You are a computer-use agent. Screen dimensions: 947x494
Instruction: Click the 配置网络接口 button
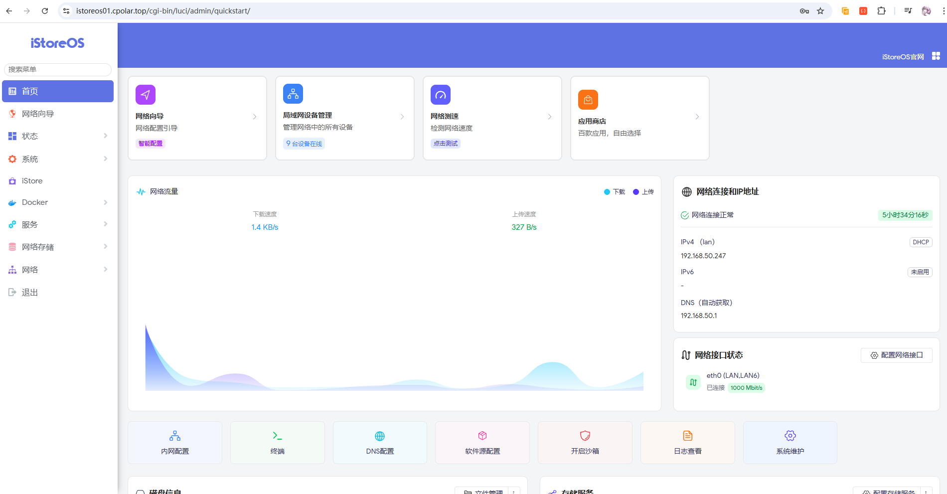[x=896, y=355]
